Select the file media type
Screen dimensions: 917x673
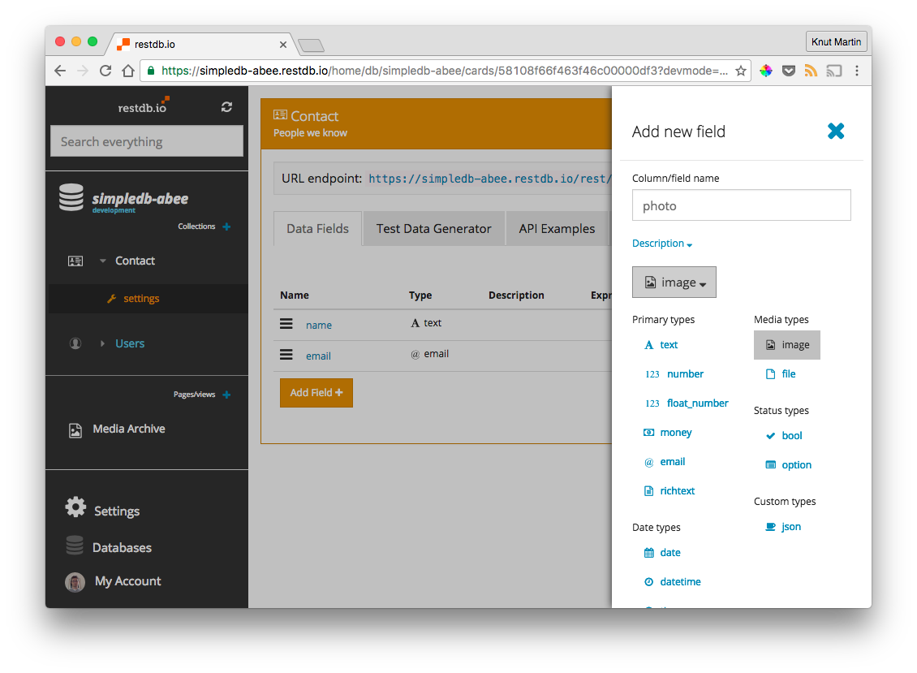click(780, 374)
